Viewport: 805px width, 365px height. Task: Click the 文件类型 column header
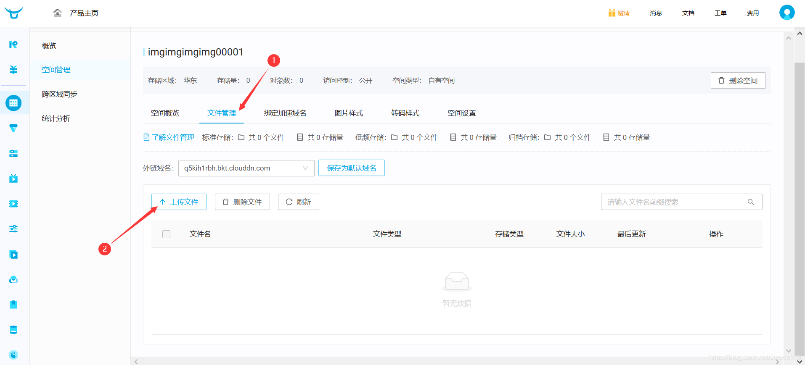[387, 234]
